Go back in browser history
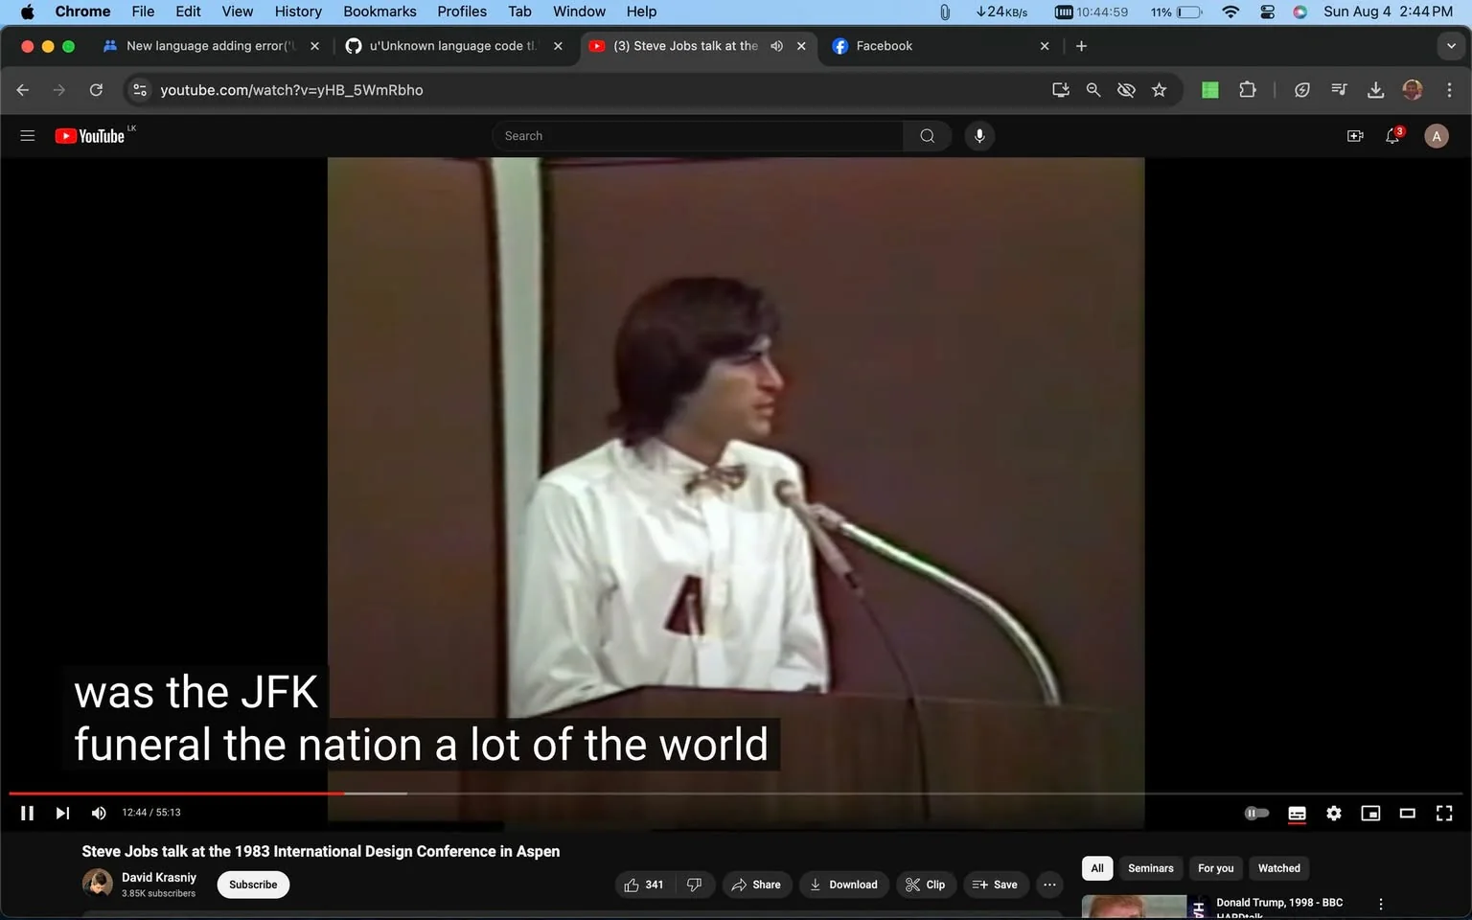1472x920 pixels. 23,90
